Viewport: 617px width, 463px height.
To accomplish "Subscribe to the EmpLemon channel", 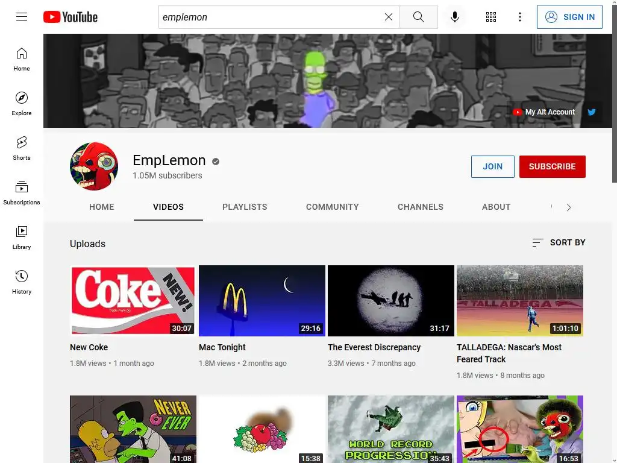I will 552,166.
